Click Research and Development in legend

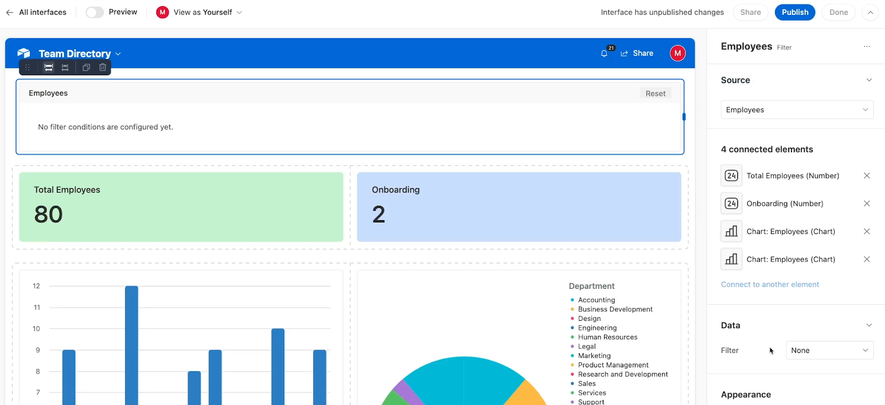623,374
